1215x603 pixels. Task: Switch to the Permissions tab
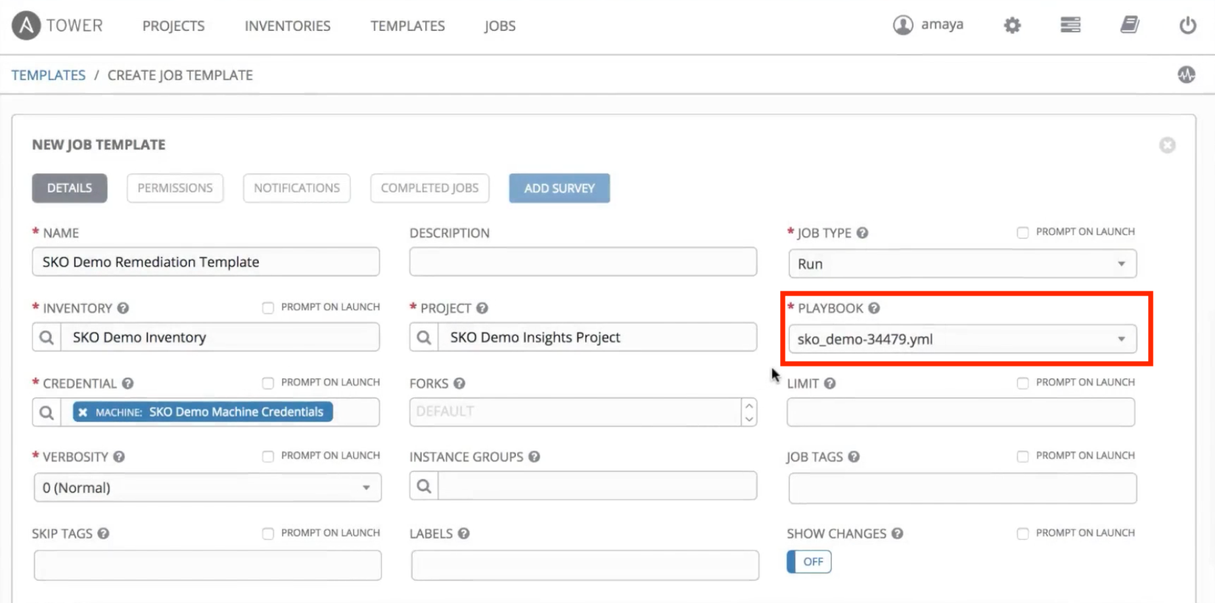(175, 188)
